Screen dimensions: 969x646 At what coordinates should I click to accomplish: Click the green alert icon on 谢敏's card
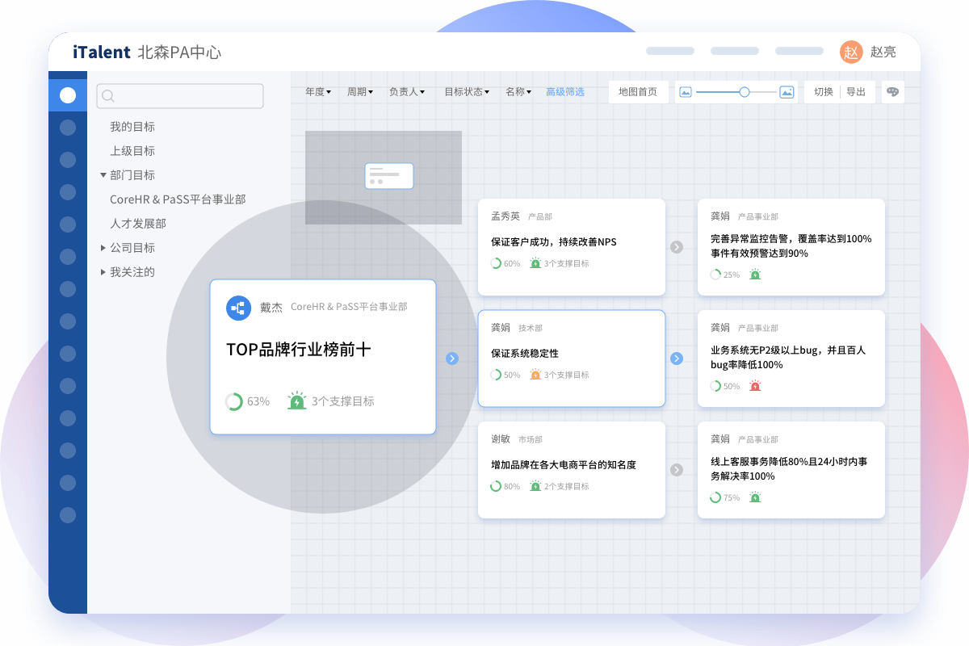[535, 485]
